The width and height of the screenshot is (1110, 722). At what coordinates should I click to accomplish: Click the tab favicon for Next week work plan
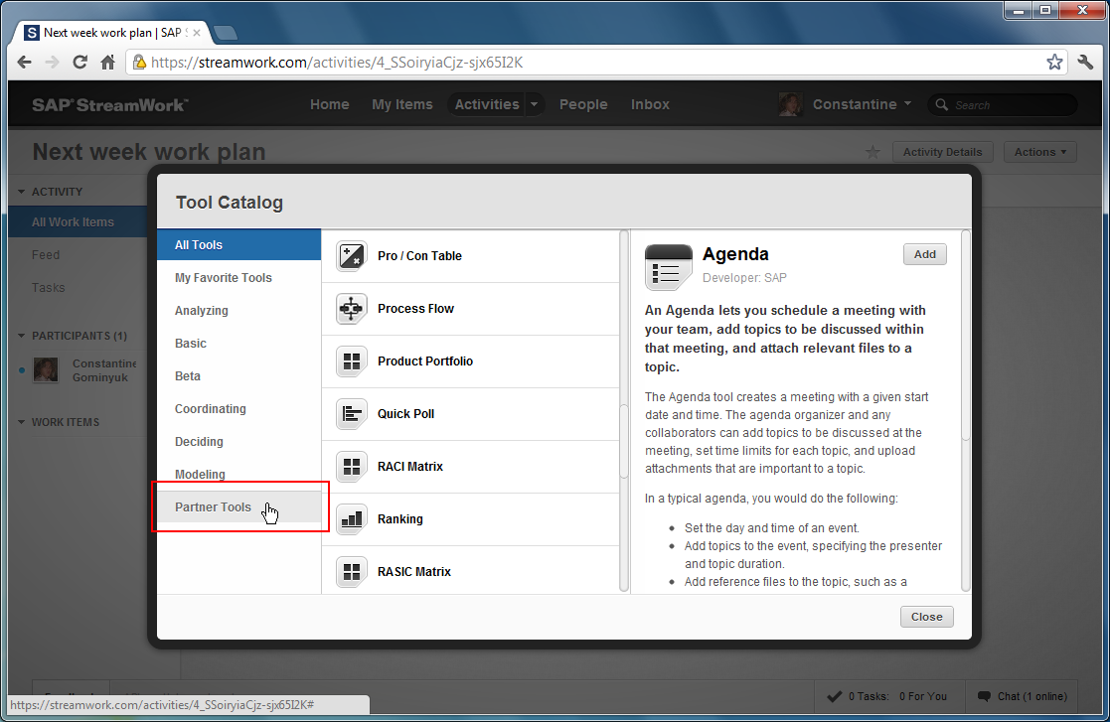tap(32, 33)
